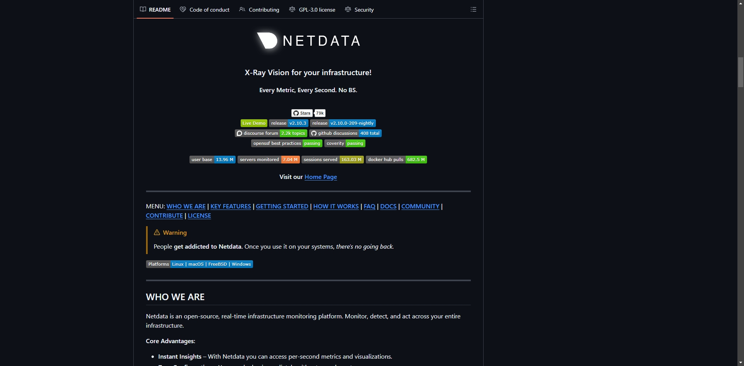Click the book icon beside README

[143, 9]
